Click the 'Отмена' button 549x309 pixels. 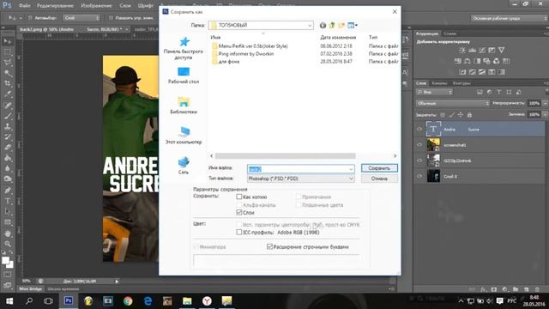[379, 179]
